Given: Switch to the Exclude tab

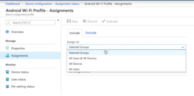Looking at the screenshot, I should coord(91,33).
